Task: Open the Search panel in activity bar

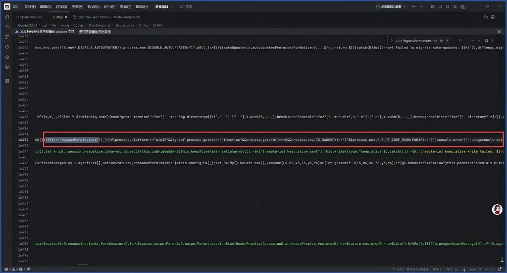Action: tap(7, 27)
